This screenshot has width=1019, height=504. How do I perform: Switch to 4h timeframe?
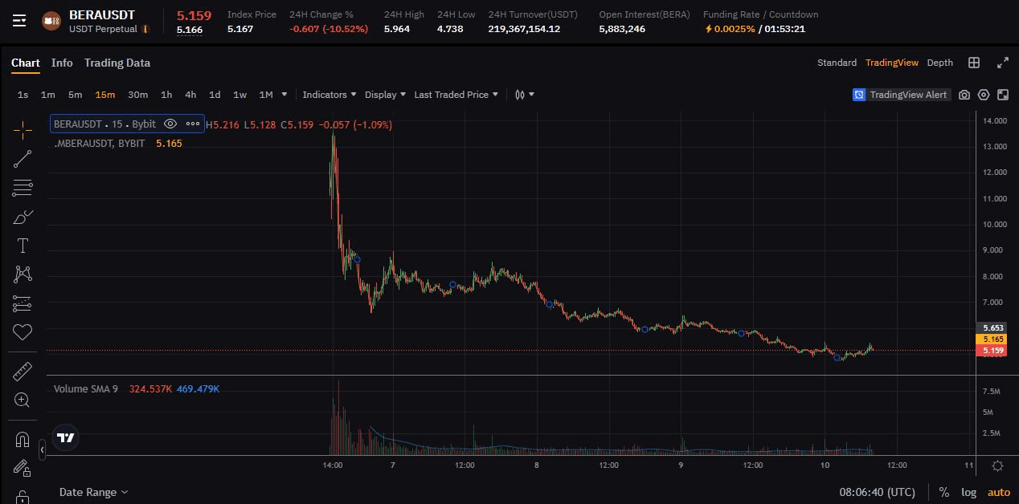(190, 95)
